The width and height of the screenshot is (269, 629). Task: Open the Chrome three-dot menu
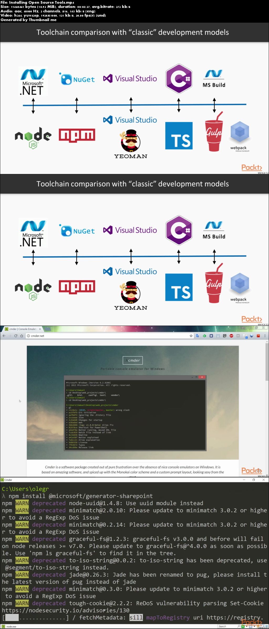(265, 336)
